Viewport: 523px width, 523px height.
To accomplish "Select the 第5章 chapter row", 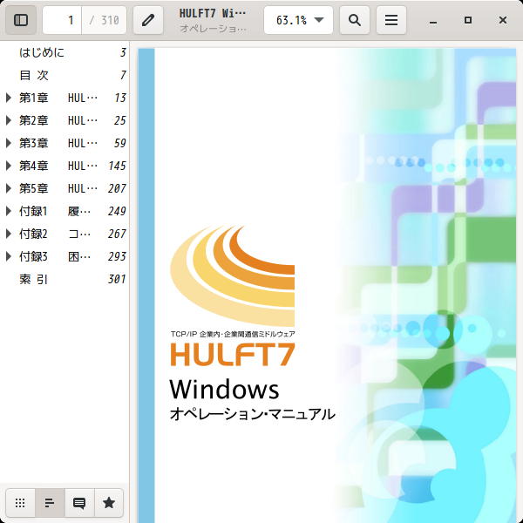I will 65,188.
